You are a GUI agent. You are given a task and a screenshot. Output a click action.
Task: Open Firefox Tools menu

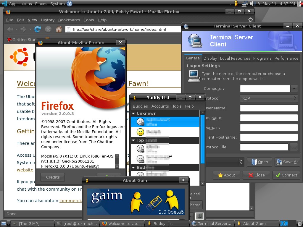tap(89, 20)
